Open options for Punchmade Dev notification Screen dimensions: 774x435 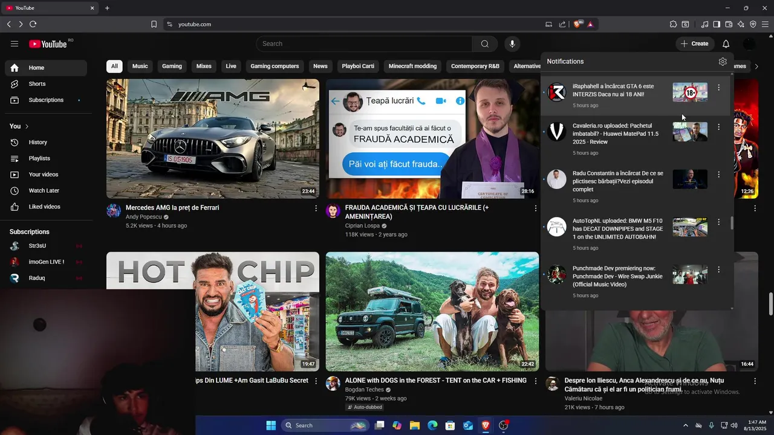click(x=718, y=269)
